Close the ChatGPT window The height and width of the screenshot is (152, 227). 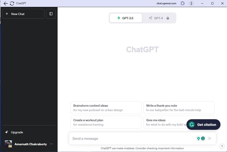pyautogui.click(x=222, y=3)
